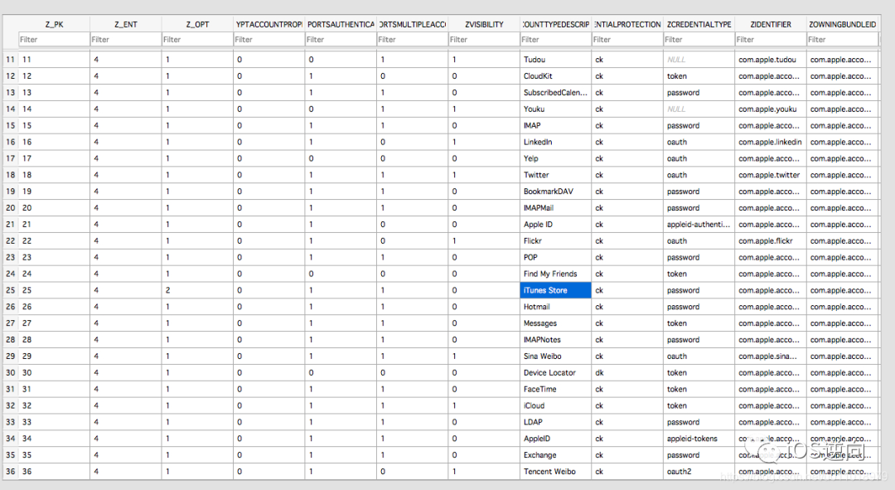Click the com.apple.linkedin identifier cell
Image resolution: width=895 pixels, height=490 pixels.
(771, 143)
